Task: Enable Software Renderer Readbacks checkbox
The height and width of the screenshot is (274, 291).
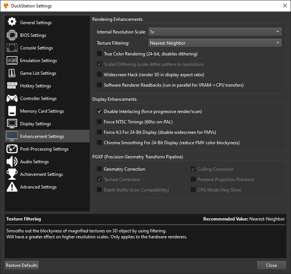Action: tap(99, 85)
